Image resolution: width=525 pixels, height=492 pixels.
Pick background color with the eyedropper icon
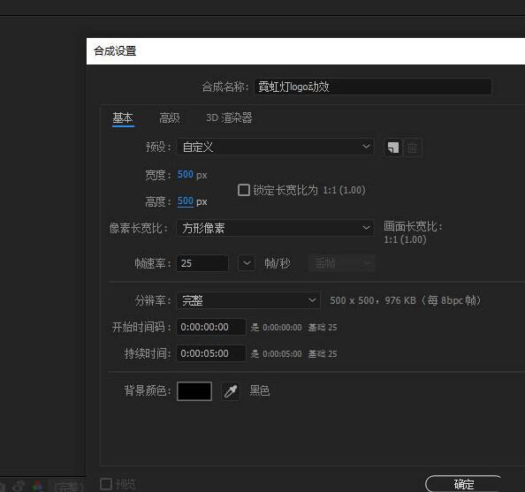point(231,391)
